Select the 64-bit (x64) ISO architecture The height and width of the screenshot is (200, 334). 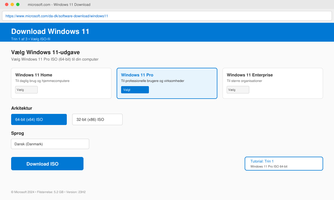coord(39,119)
